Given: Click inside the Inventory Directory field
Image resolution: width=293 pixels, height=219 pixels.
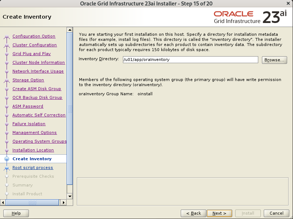Looking at the screenshot, I should coord(191,59).
